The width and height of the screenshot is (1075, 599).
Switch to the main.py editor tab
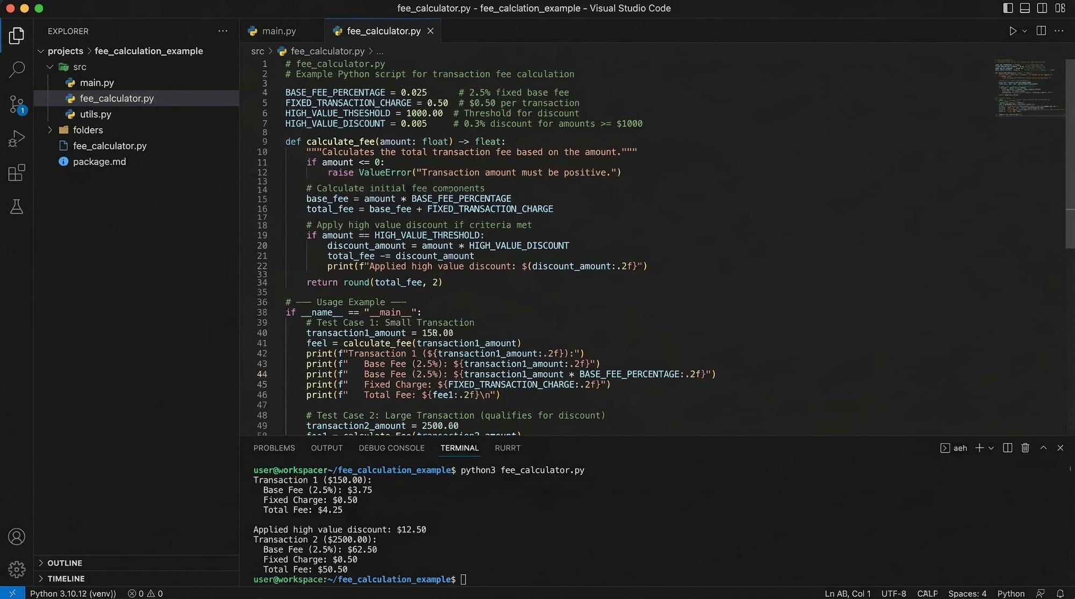coord(278,31)
